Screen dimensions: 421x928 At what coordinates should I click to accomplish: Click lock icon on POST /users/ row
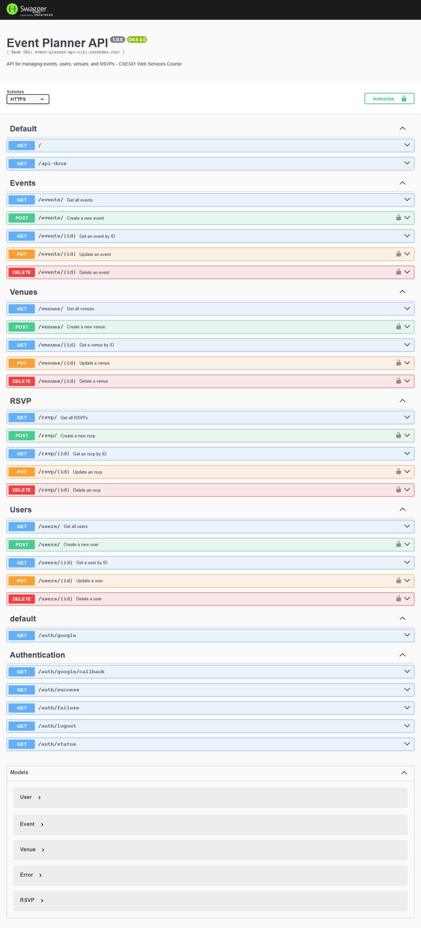pyautogui.click(x=398, y=545)
